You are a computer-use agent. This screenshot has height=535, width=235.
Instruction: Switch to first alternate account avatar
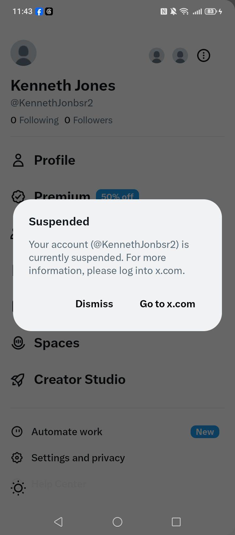click(157, 55)
